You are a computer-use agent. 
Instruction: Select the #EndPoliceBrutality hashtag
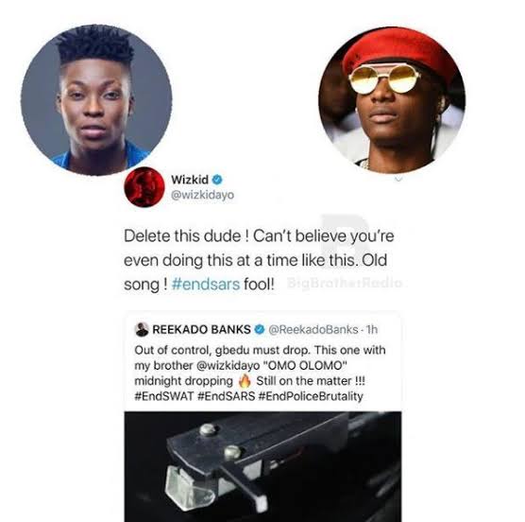(311, 396)
